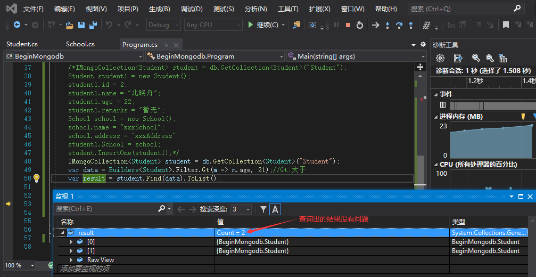Image resolution: width=536 pixels, height=277 pixels.
Task: Click the Raw View row
Action: point(101,260)
